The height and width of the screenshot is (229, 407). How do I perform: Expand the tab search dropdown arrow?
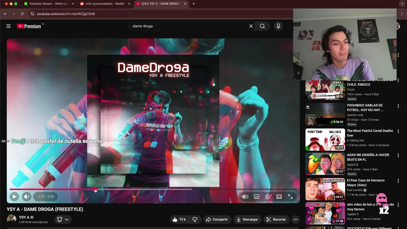tap(402, 4)
